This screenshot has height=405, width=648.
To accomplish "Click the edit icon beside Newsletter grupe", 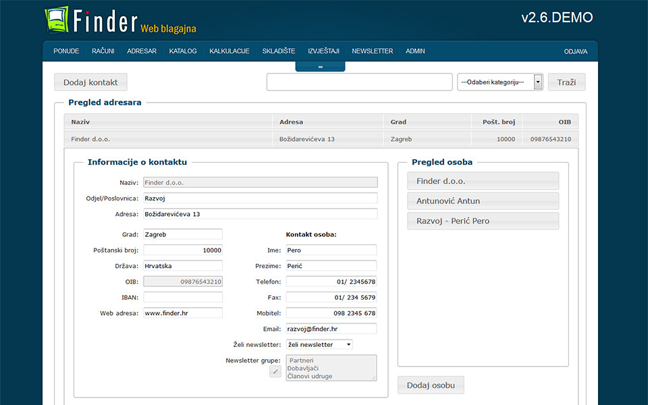I will pos(275,371).
